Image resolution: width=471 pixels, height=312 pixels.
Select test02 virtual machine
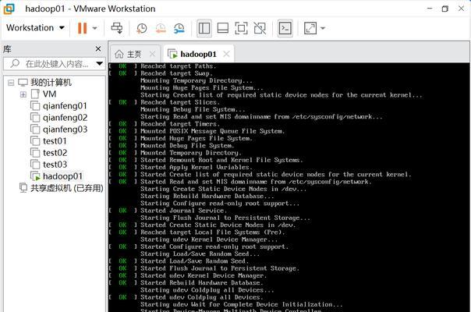tap(55, 153)
